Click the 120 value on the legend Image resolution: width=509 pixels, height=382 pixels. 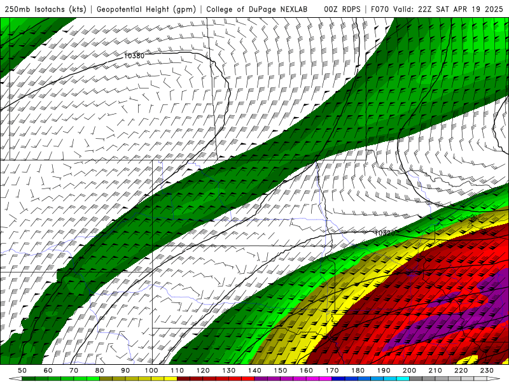click(x=203, y=371)
